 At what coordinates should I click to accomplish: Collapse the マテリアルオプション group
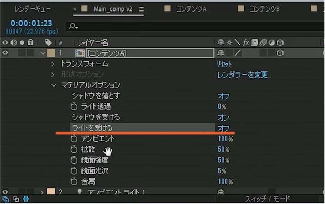point(54,85)
